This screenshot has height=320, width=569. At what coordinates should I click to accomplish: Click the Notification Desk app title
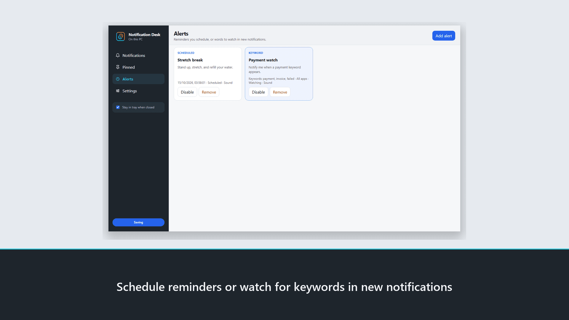coord(144,35)
